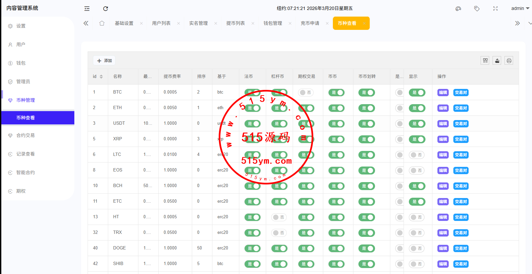Screen dimensions: 532x274
Task: Click the print table icon
Action: tap(509, 61)
